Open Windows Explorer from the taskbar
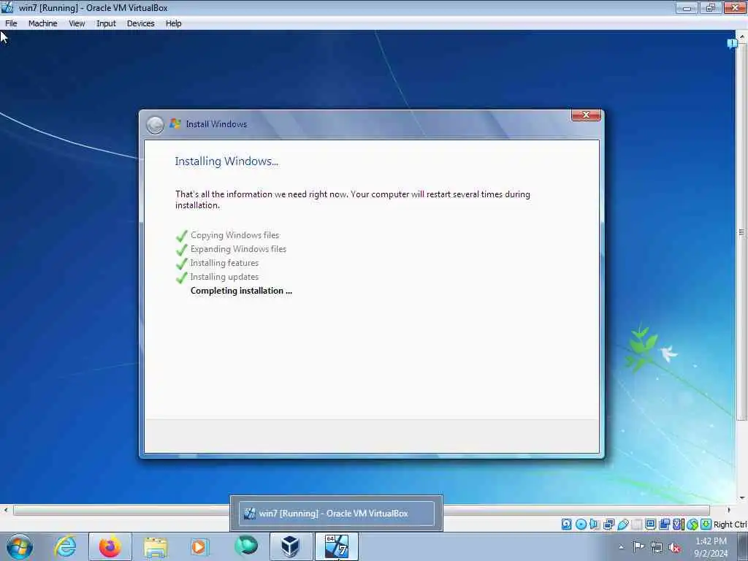Viewport: 748px width, 561px height. click(155, 546)
